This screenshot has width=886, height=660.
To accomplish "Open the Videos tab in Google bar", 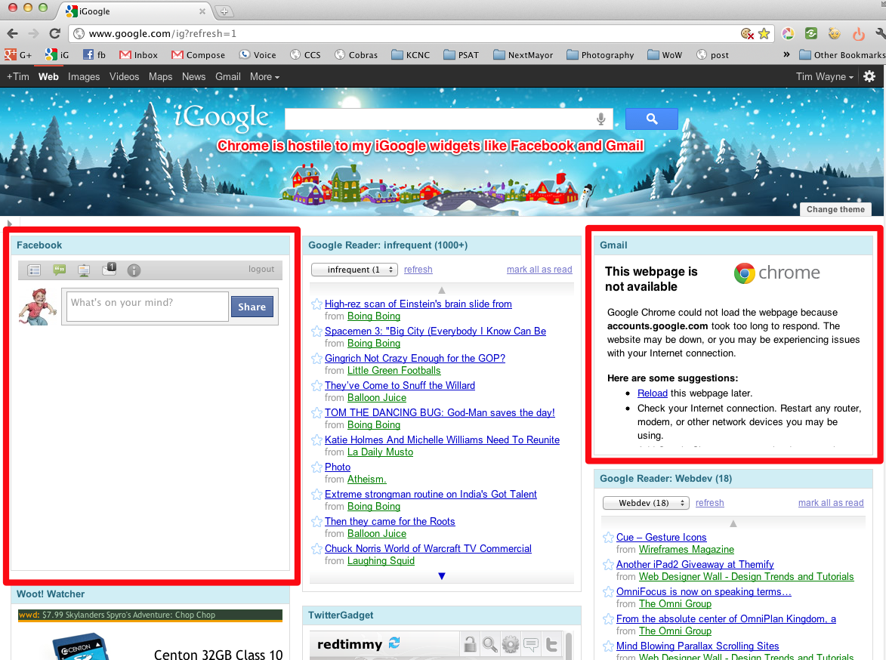I will [125, 76].
